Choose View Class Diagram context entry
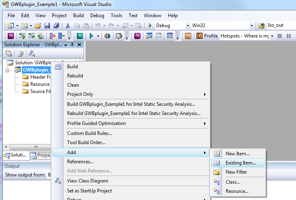The width and height of the screenshot is (296, 200). [131, 181]
